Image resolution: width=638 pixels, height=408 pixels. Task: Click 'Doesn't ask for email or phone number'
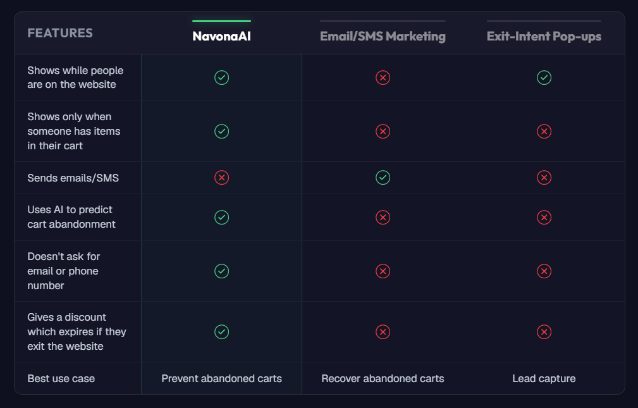click(63, 271)
